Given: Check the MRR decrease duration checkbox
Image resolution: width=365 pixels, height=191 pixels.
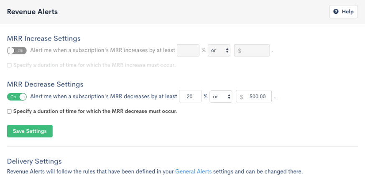Looking at the screenshot, I should pyautogui.click(x=9, y=111).
